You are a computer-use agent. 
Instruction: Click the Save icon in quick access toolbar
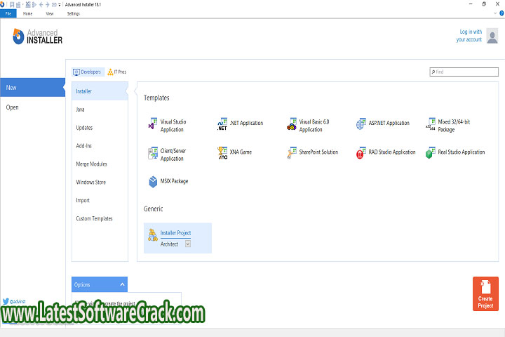click(x=12, y=4)
